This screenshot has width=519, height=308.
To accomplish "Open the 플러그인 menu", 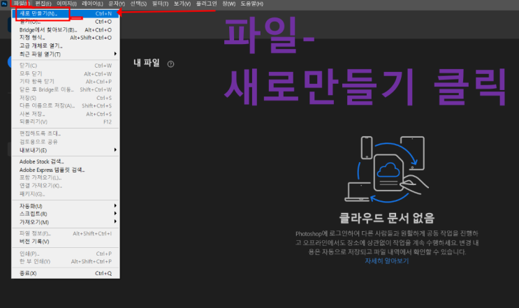I will coord(206,3).
